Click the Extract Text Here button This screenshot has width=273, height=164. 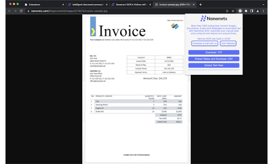214,65
